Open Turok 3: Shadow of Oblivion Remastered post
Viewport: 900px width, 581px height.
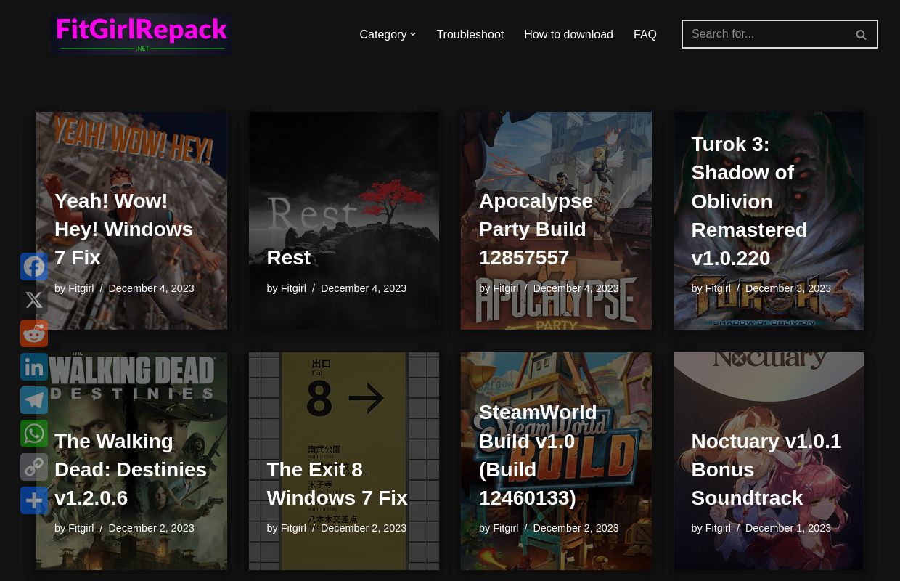tap(749, 200)
